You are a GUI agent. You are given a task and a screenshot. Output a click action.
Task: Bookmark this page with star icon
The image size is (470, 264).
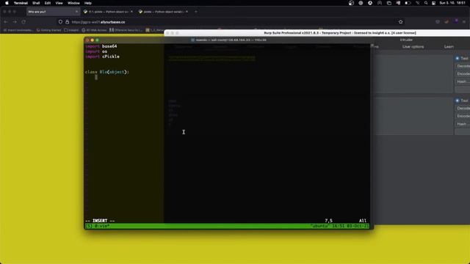point(401,22)
